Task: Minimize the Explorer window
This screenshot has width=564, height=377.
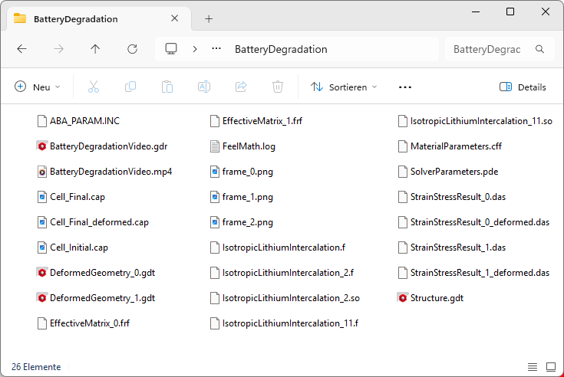Action: point(476,11)
